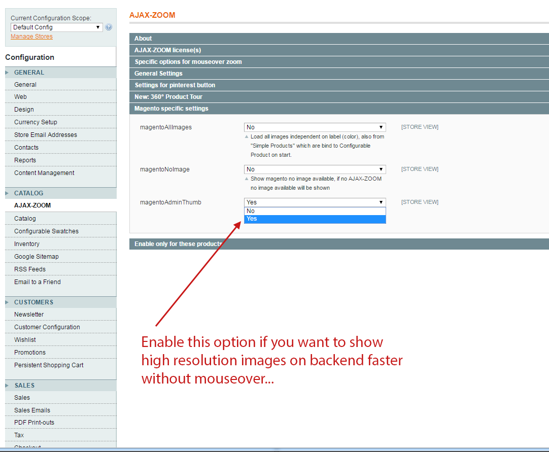Click the magentoNoImage field label
This screenshot has height=452, width=549.
165,169
